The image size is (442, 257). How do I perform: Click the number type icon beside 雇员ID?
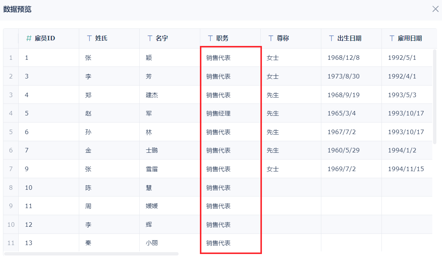click(29, 38)
